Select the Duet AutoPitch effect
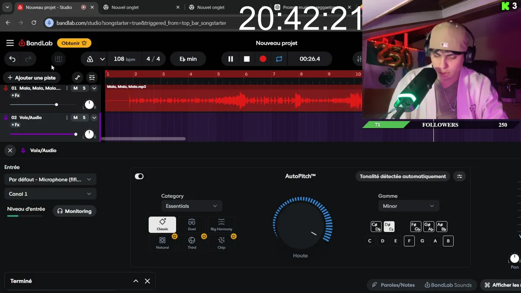The image size is (521, 293). (192, 225)
